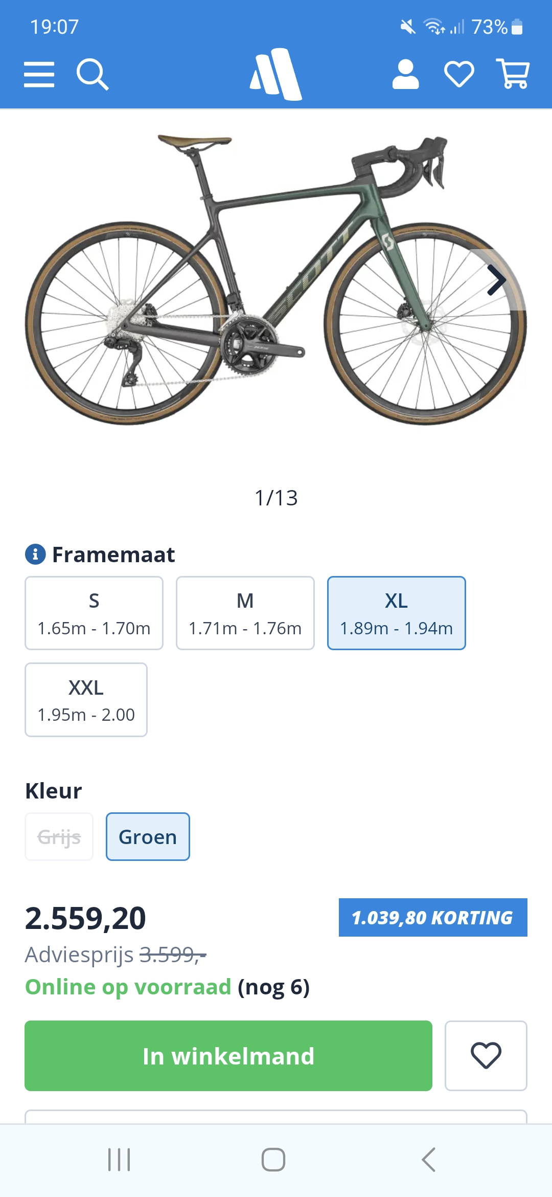Select frame size XXL
The height and width of the screenshot is (1197, 552).
click(x=86, y=700)
